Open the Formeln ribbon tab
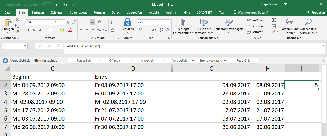Viewport: 327px width, 136px height. coord(99,13)
